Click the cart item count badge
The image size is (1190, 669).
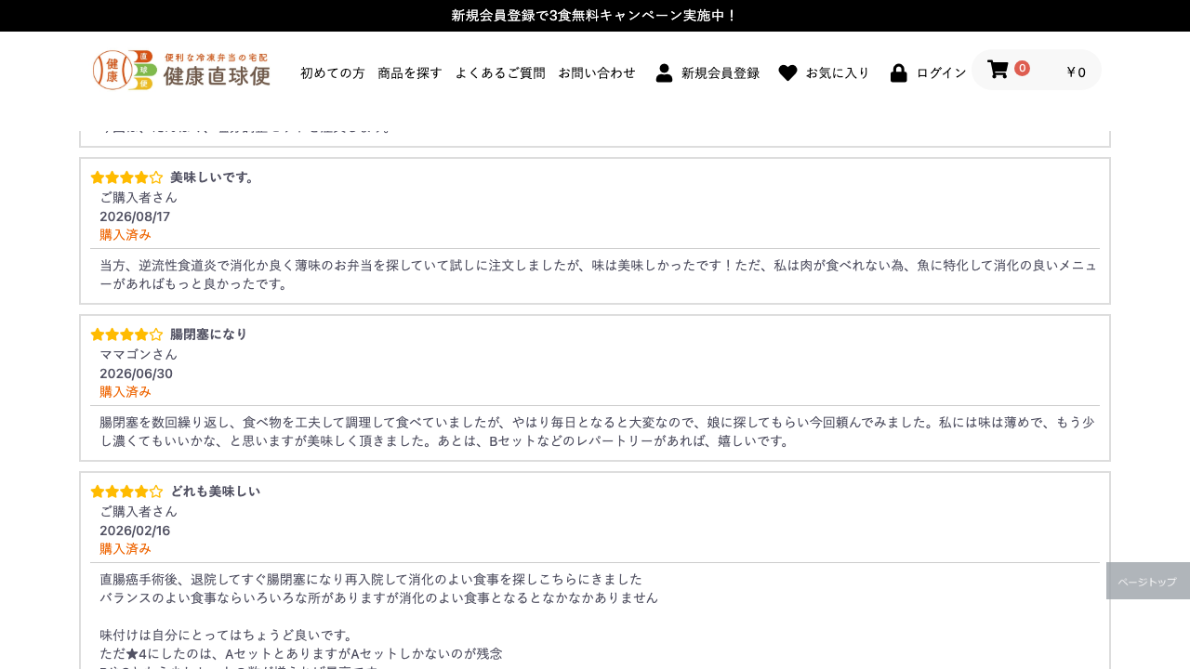point(1022,68)
